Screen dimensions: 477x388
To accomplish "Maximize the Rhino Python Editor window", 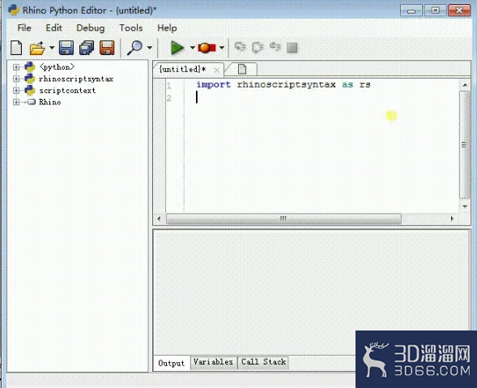I will [435, 11].
